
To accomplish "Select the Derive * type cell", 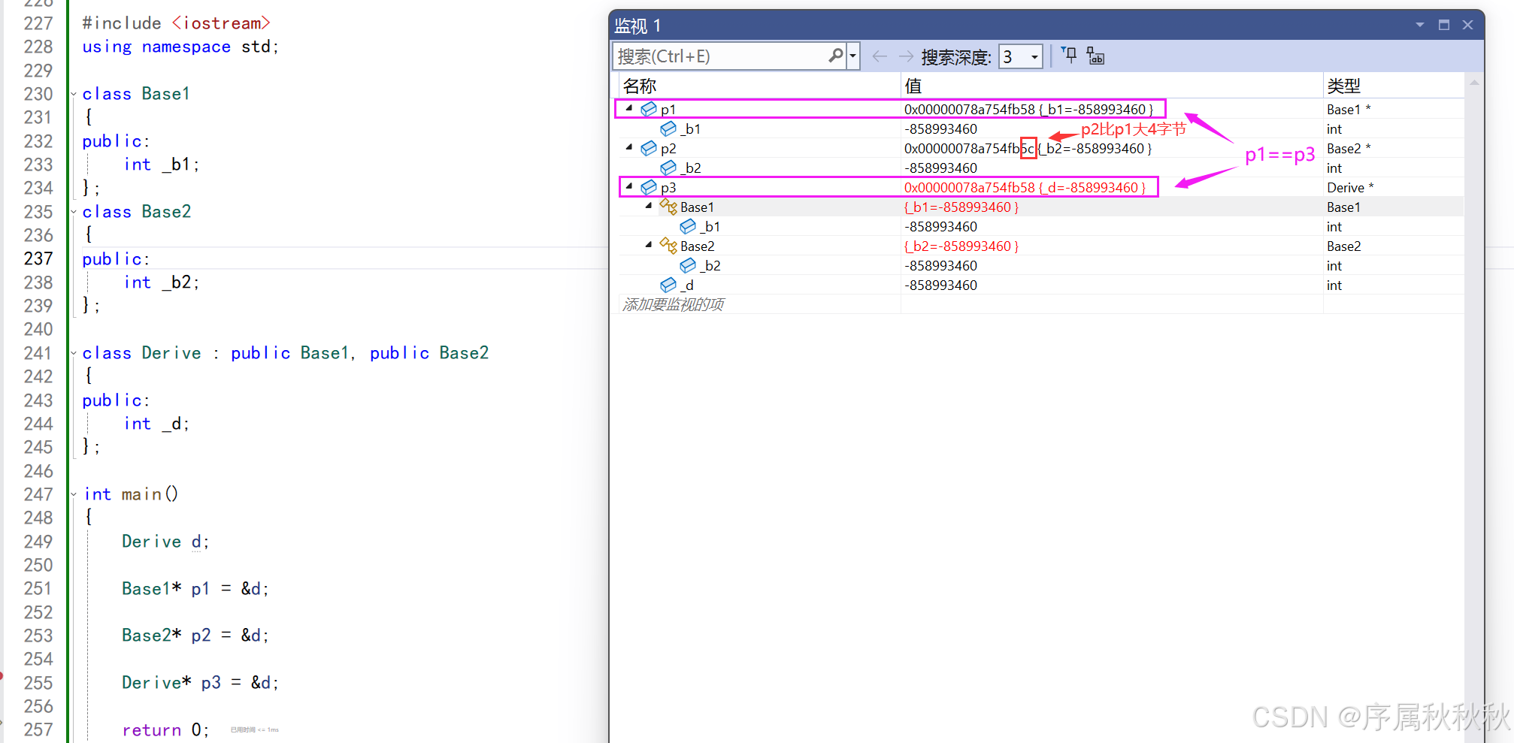I will [x=1393, y=187].
